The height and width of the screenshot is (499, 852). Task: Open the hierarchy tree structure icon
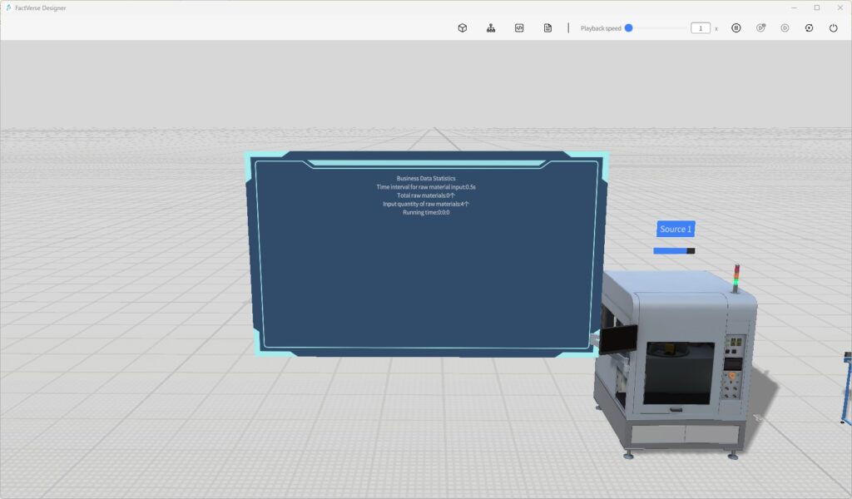491,28
